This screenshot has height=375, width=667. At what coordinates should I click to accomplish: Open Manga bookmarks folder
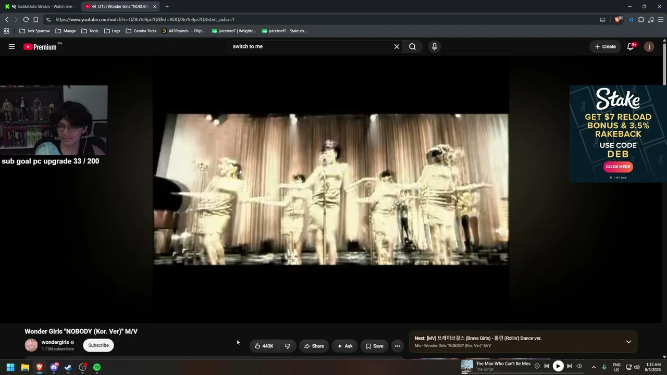point(65,31)
